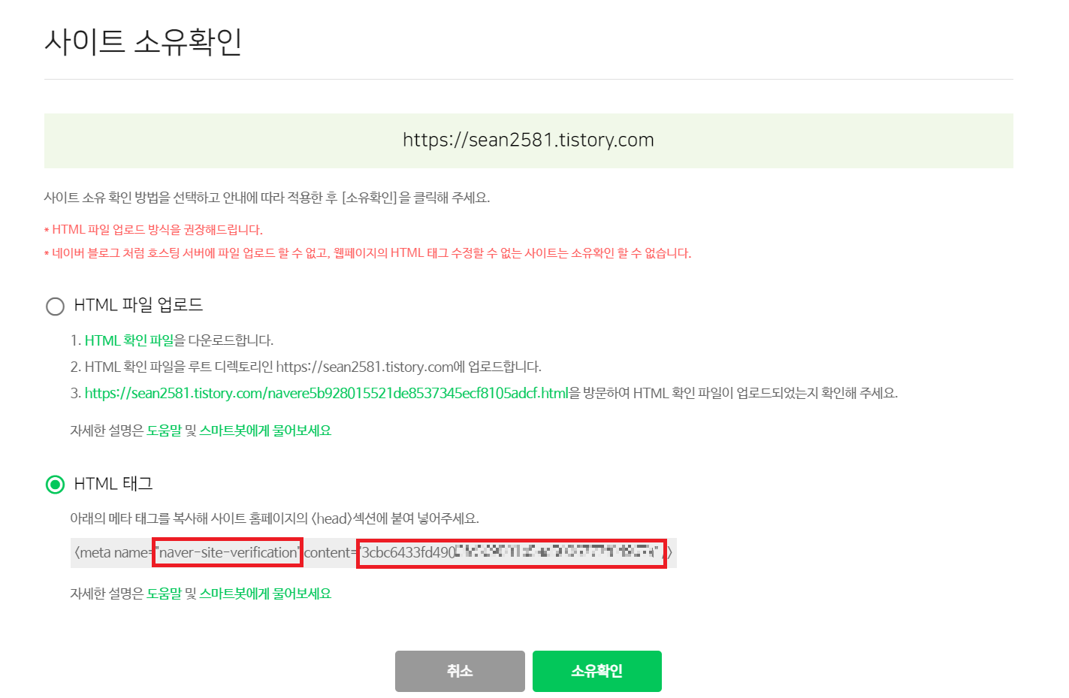1069x698 pixels.
Task: Open 도움말 link under HTML 파일 업로드
Action: click(x=164, y=431)
